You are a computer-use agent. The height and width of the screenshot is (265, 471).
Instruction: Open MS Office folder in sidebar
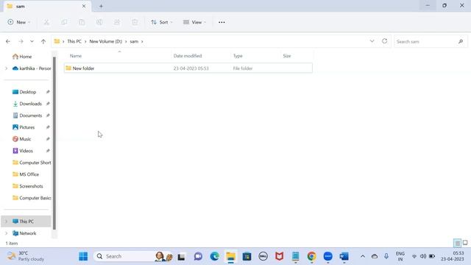click(26, 174)
